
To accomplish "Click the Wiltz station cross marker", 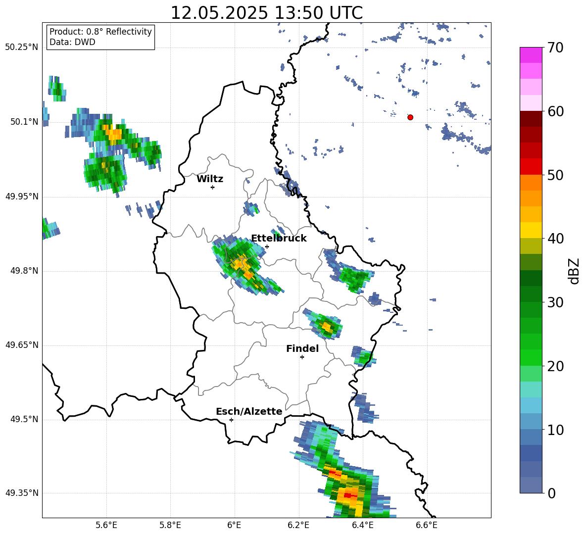I will click(x=213, y=187).
